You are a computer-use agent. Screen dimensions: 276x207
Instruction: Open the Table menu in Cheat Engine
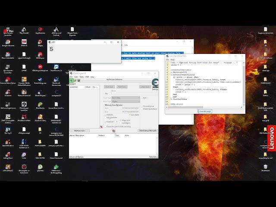tap(82, 77)
